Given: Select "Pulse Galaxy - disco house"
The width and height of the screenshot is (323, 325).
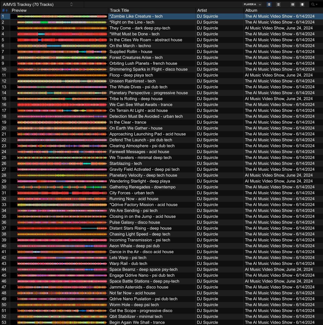Looking at the screenshot, I should coord(135,222).
